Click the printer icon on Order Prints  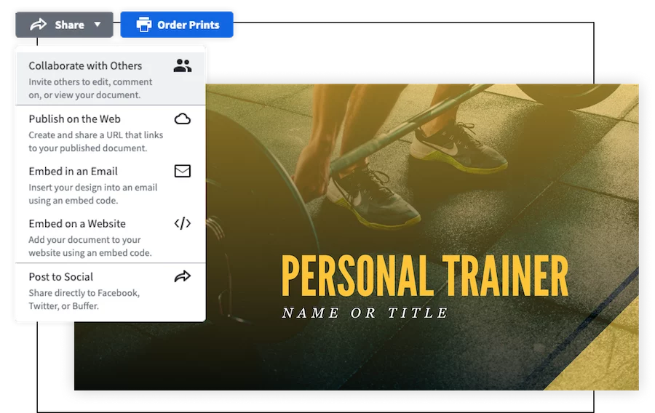(x=144, y=25)
